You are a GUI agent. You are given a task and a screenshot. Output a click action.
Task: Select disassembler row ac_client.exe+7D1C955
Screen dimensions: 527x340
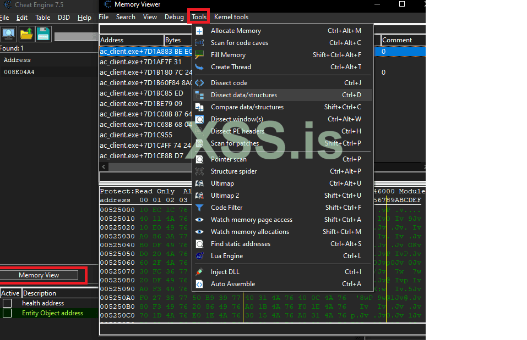click(x=146, y=135)
